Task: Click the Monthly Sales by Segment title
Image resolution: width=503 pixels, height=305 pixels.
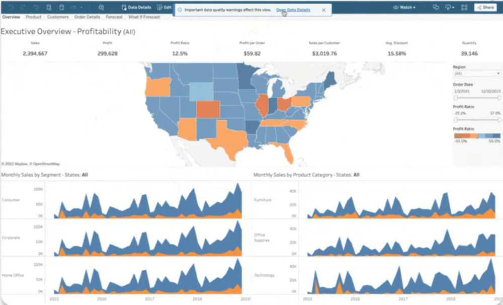Action: tap(45, 175)
